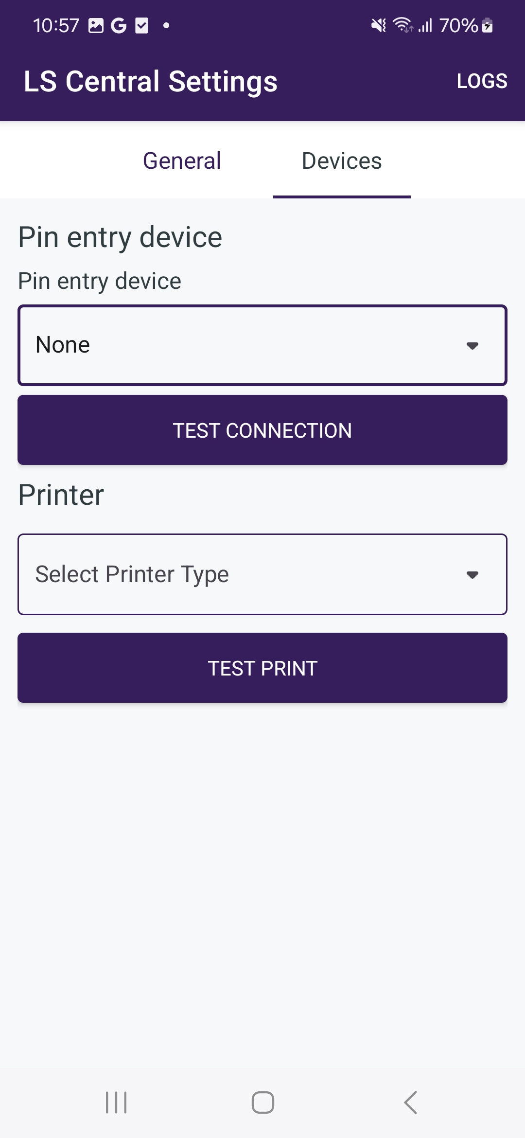Image resolution: width=525 pixels, height=1138 pixels.
Task: Tap the mobile signal strength icon
Action: [x=425, y=25]
